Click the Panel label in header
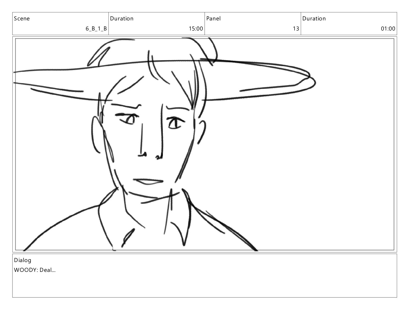The height and width of the screenshot is (316, 410). tap(214, 19)
